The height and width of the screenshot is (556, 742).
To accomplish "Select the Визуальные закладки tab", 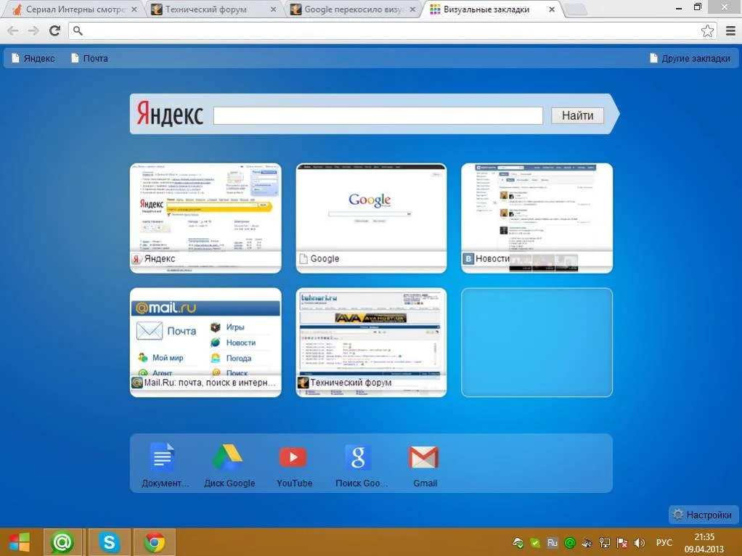I will (x=492, y=9).
